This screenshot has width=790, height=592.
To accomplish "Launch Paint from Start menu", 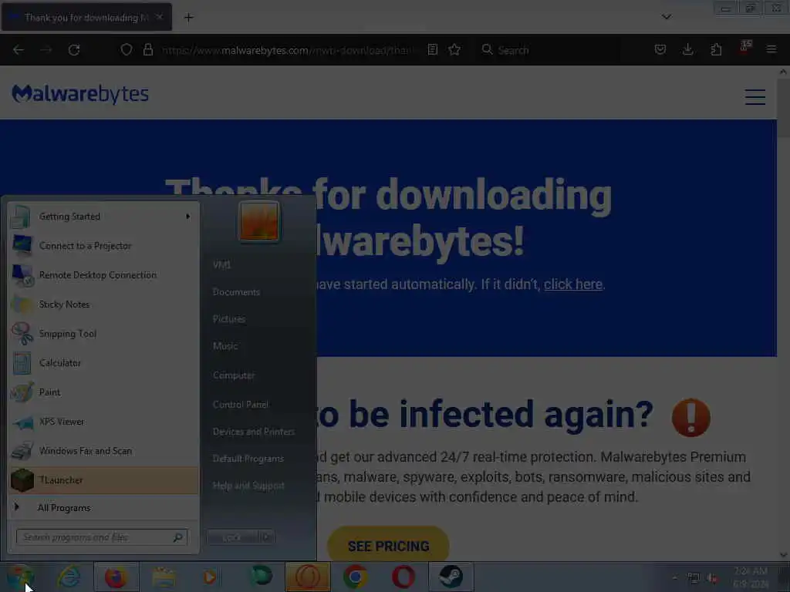I will tap(104, 392).
